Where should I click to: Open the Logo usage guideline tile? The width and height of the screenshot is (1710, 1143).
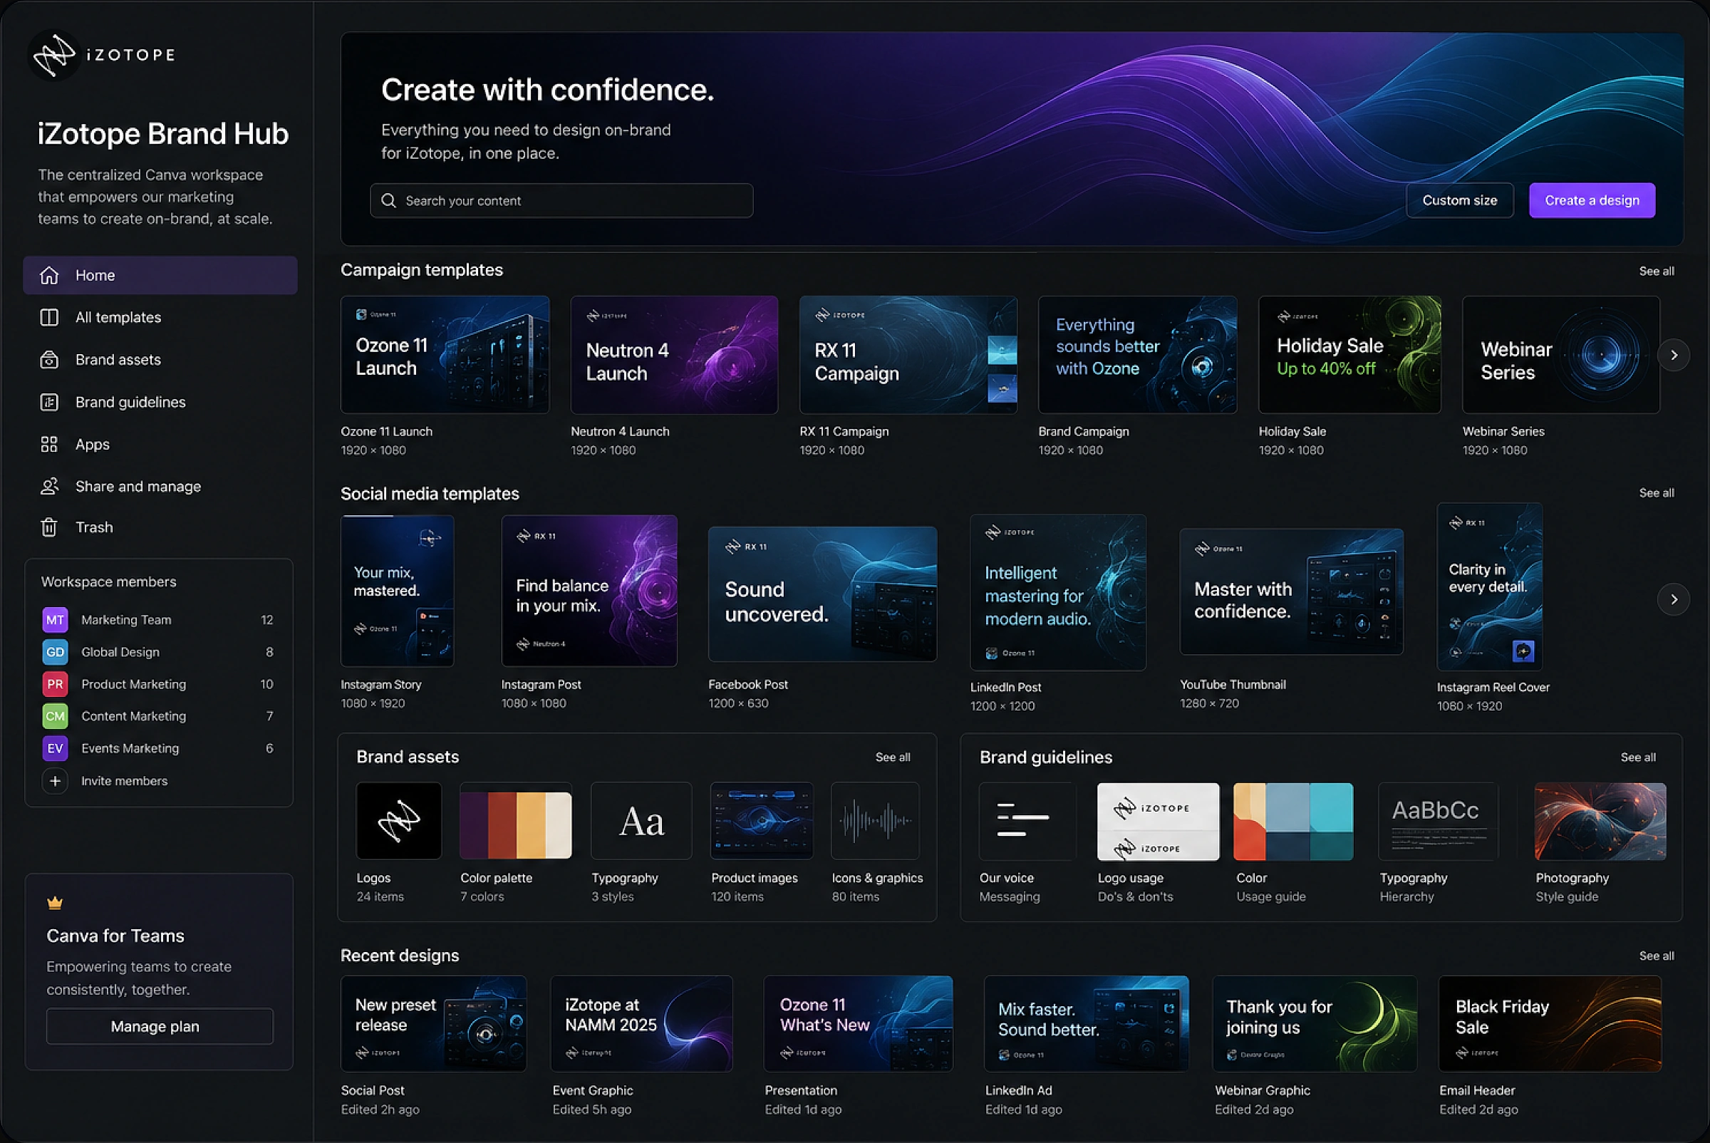tap(1159, 822)
